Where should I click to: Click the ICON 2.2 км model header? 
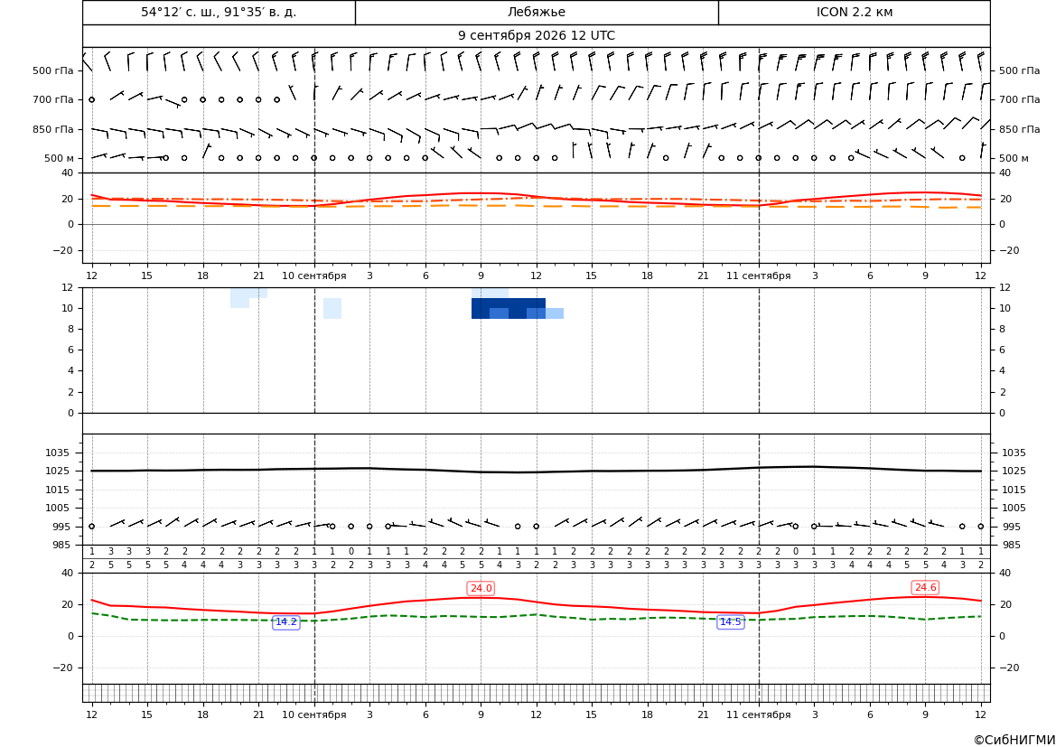tap(855, 12)
